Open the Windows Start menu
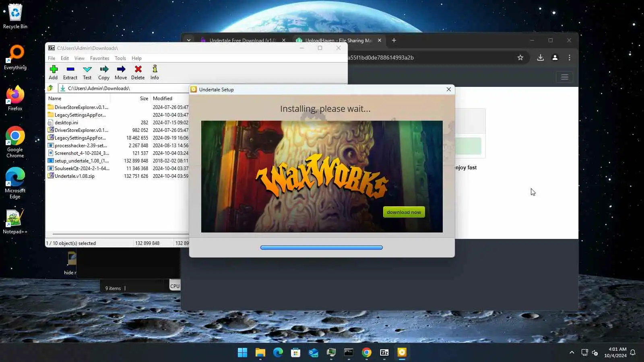The image size is (644, 362). coord(243,353)
